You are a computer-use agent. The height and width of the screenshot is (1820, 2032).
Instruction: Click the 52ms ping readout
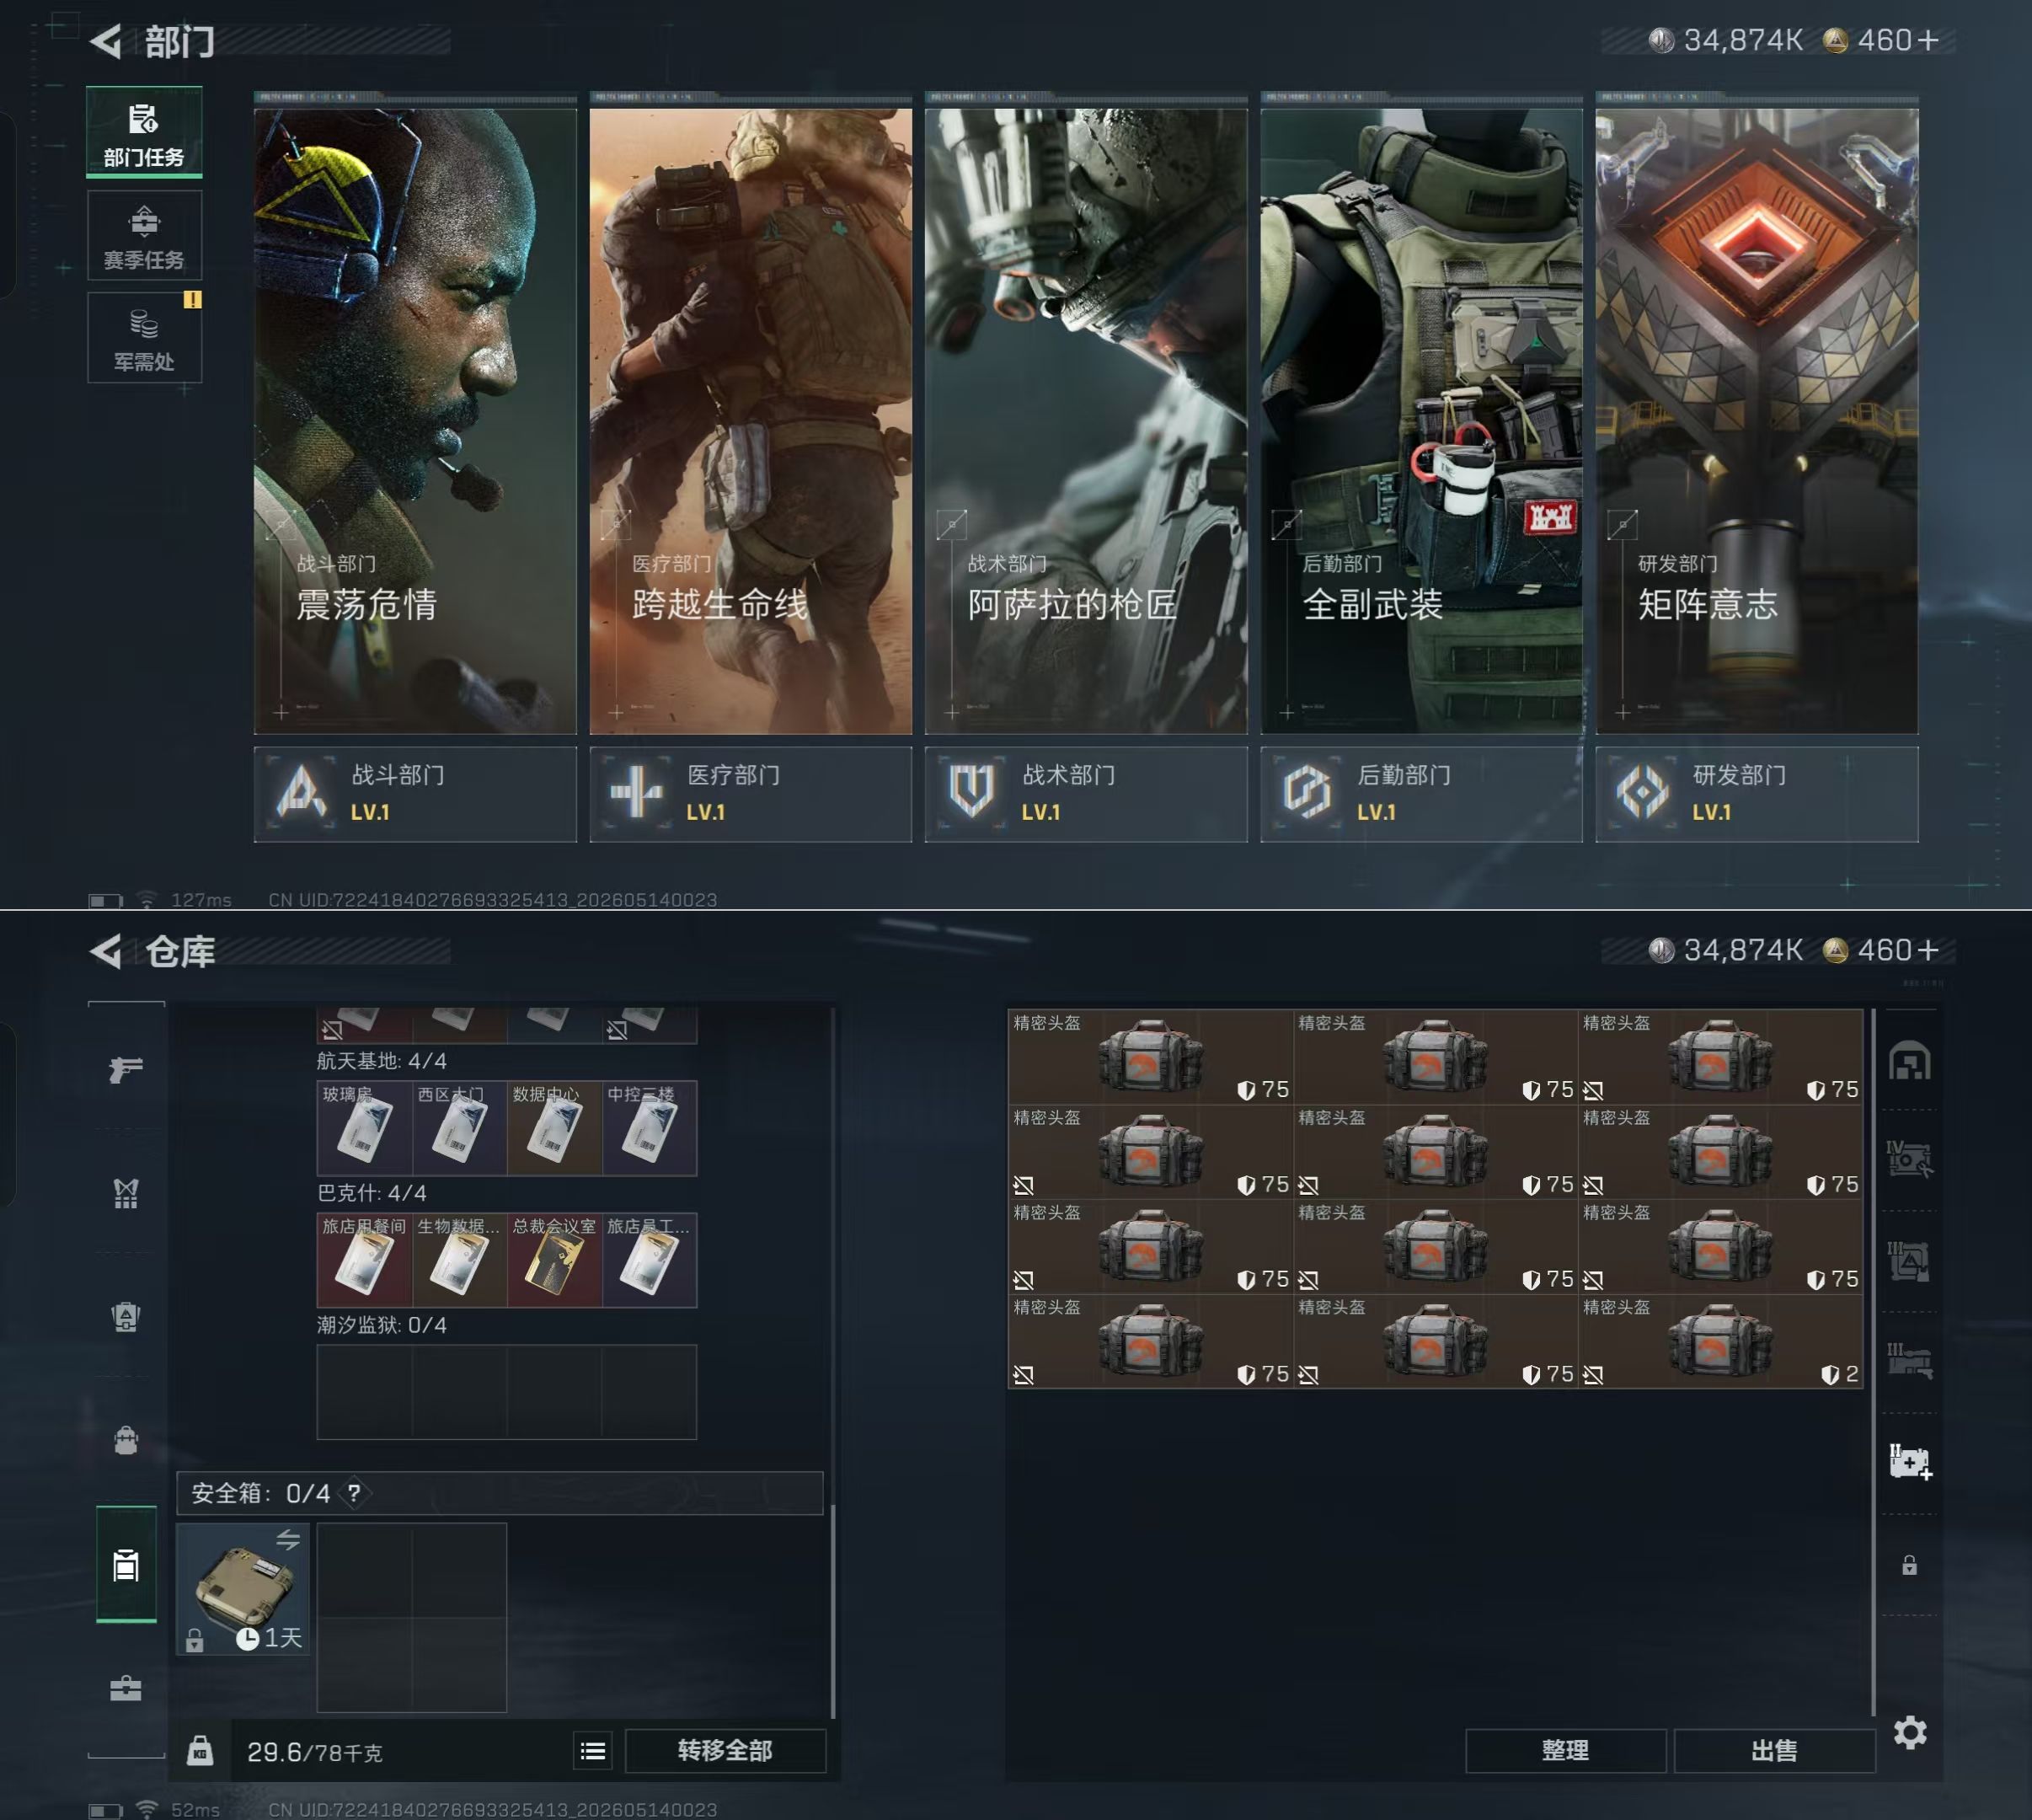point(195,1810)
